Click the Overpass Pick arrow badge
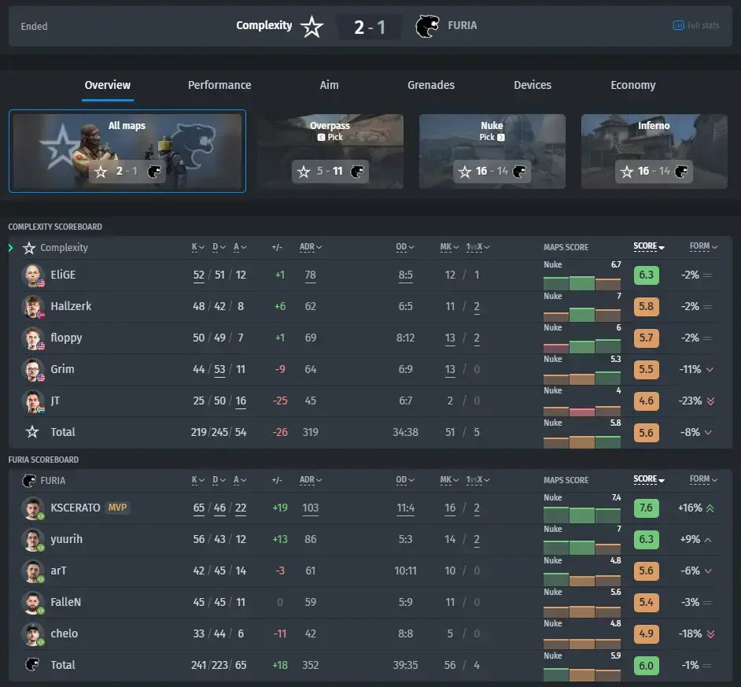This screenshot has width=741, height=687. pos(322,137)
